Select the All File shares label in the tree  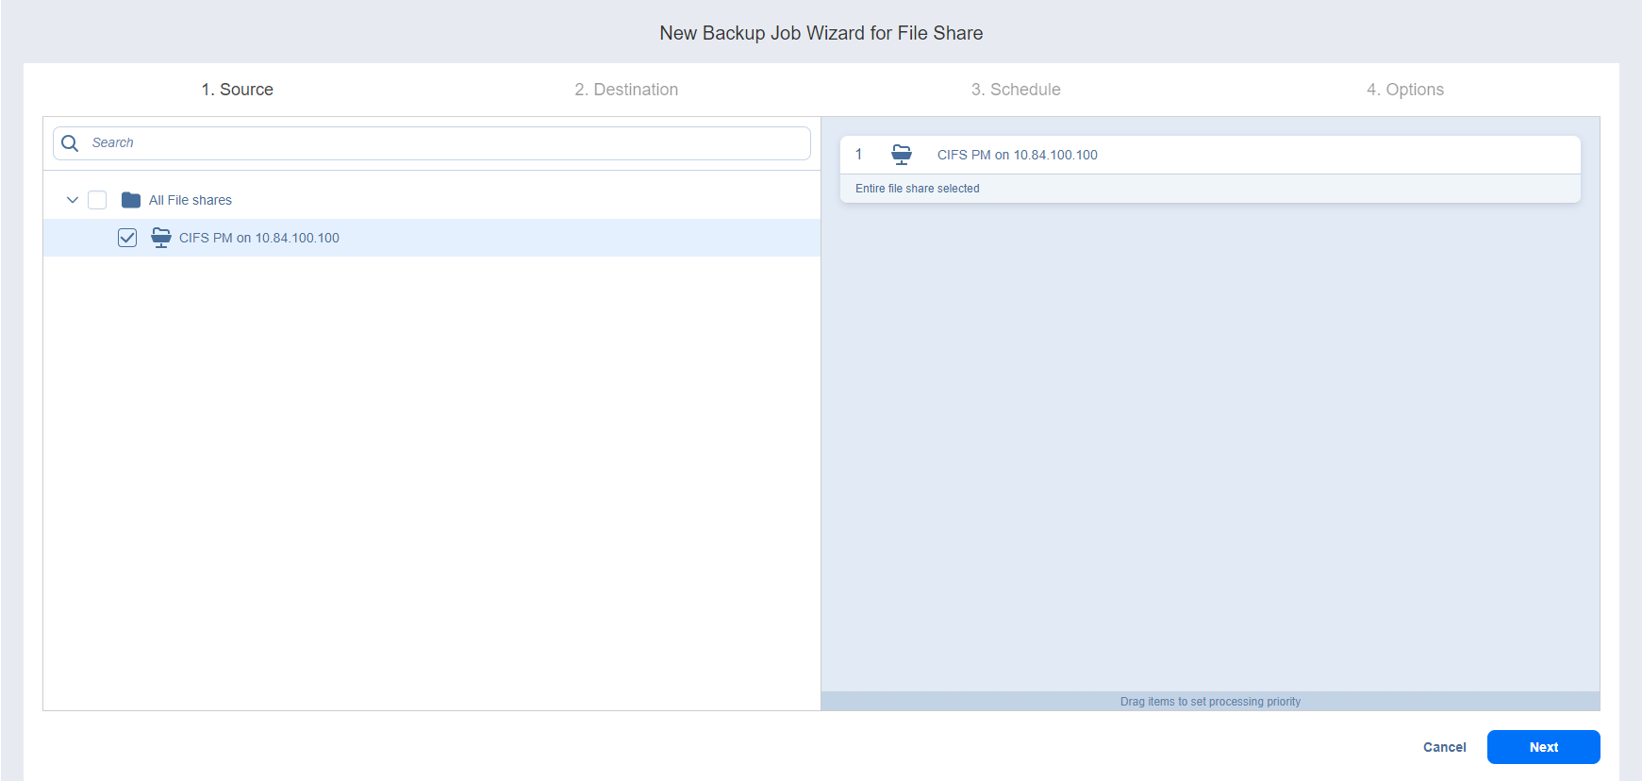tap(191, 200)
